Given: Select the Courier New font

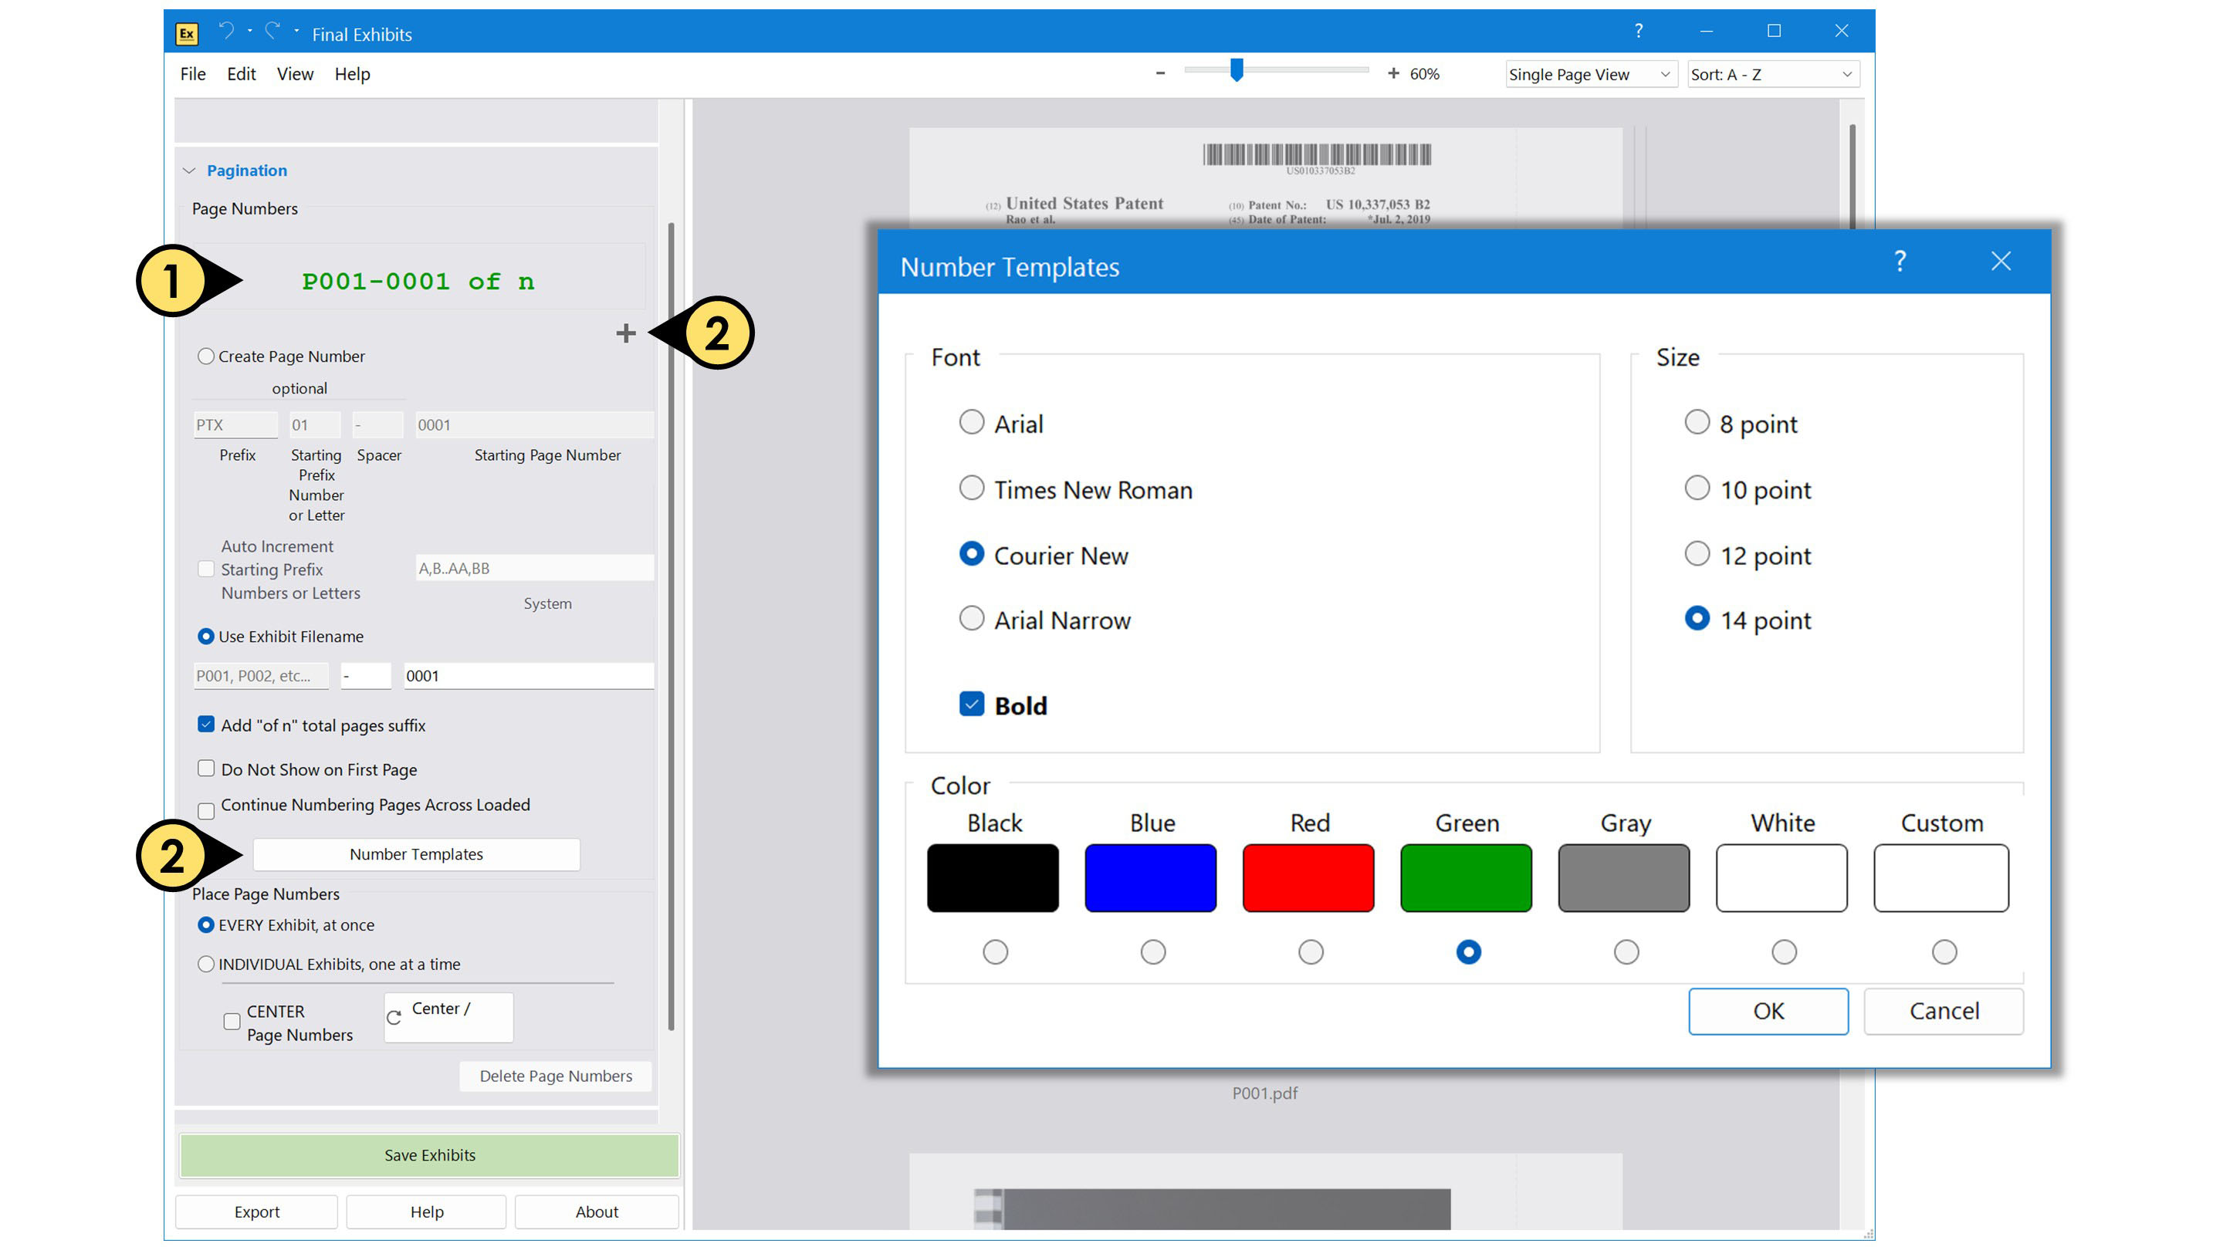Looking at the screenshot, I should [972, 553].
